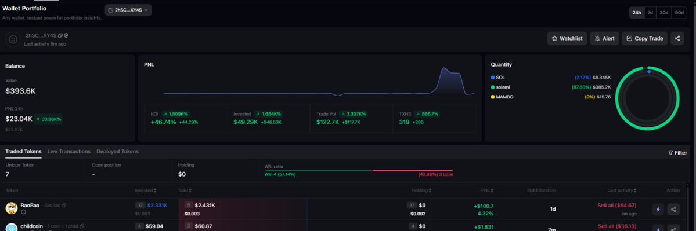The height and width of the screenshot is (231, 696).
Task: Click the BaoBao sold amount $2.431K
Action: tap(205, 206)
